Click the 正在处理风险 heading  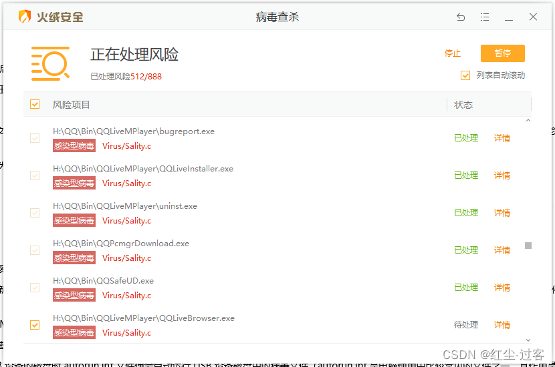pos(134,55)
